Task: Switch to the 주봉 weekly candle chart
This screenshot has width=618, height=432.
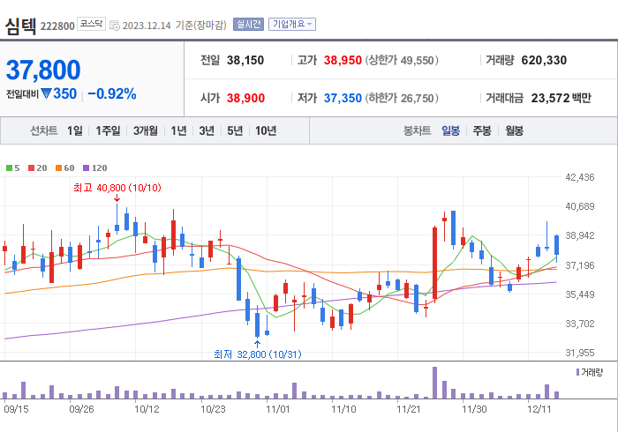Action: (482, 130)
